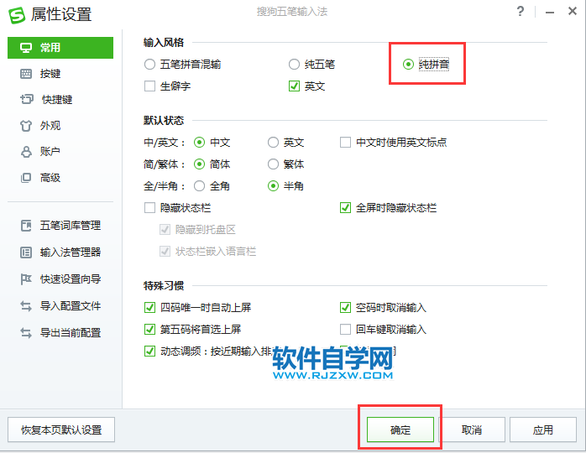Open 输入法管理器 from the sidebar
586x453 pixels.
(x=60, y=253)
